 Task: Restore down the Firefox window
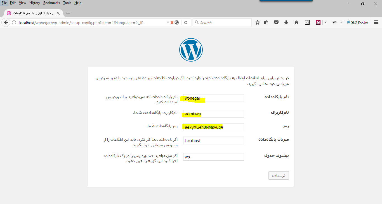tap(363, 4)
